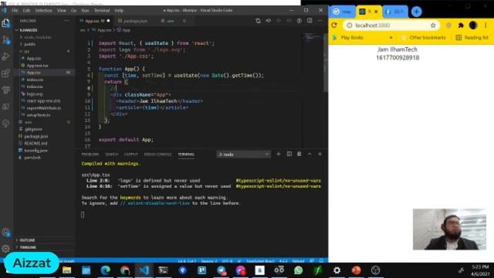Open Source Control view in activity bar
The height and width of the screenshot is (278, 494).
(6, 40)
